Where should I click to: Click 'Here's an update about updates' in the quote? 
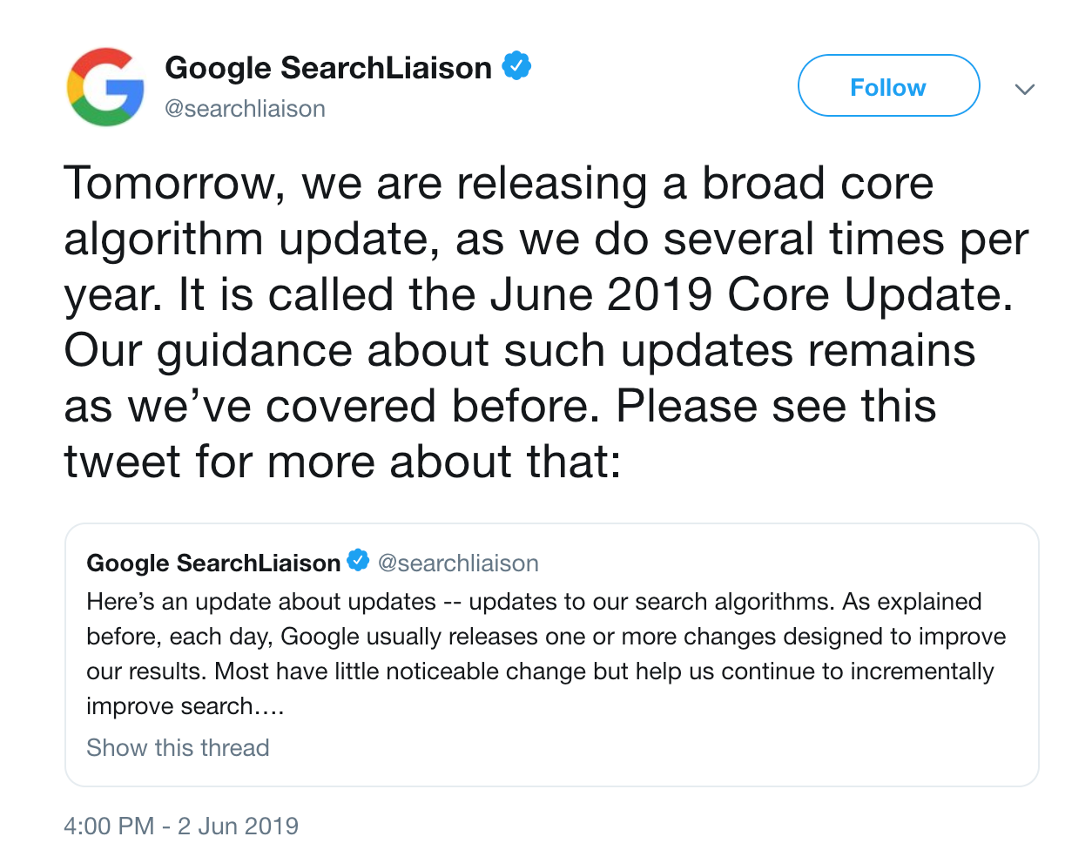pyautogui.click(x=261, y=602)
